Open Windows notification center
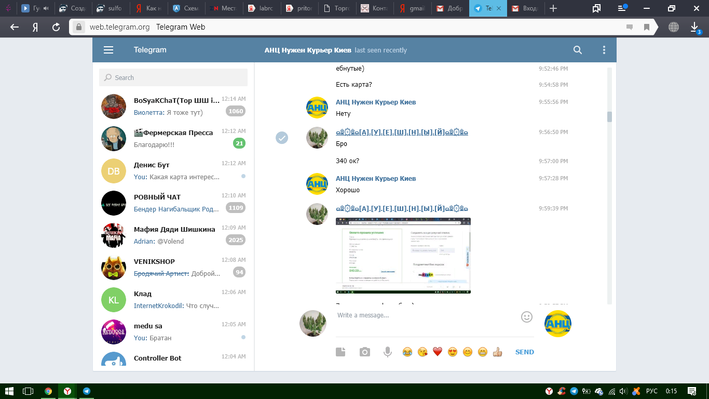The image size is (709, 399). click(691, 391)
